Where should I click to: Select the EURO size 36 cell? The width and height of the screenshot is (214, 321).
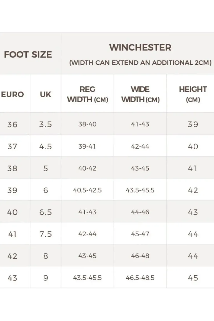[12, 124]
